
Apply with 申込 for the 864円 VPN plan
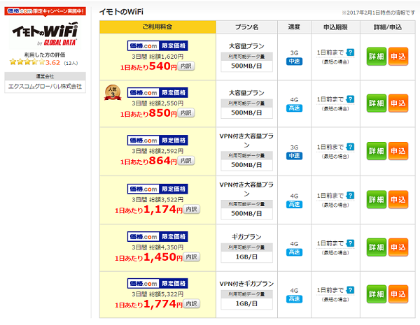pyautogui.click(x=398, y=151)
